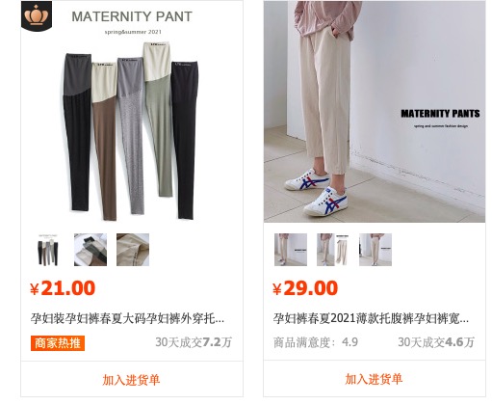Open the beige maternity pants main photo
The width and height of the screenshot is (492, 405).
click(x=375, y=112)
